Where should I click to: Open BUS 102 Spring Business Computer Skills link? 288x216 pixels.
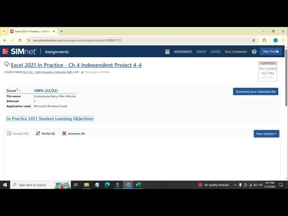click(48, 72)
